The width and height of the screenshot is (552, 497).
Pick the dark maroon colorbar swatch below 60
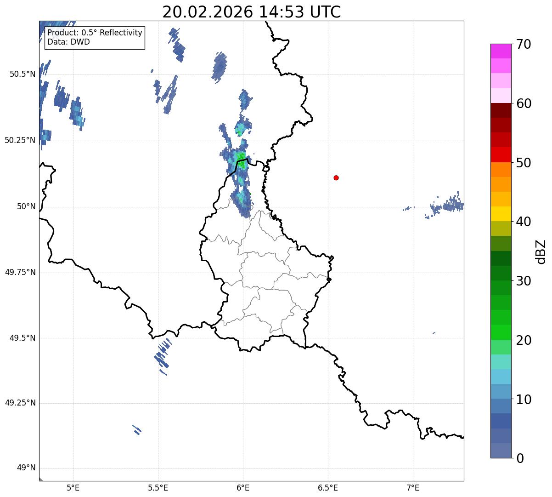[501, 110]
